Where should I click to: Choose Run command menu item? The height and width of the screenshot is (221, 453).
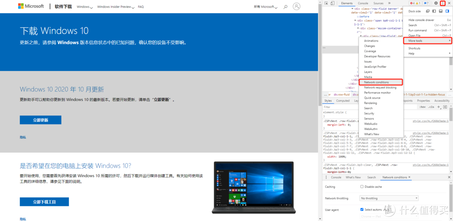point(429,30)
